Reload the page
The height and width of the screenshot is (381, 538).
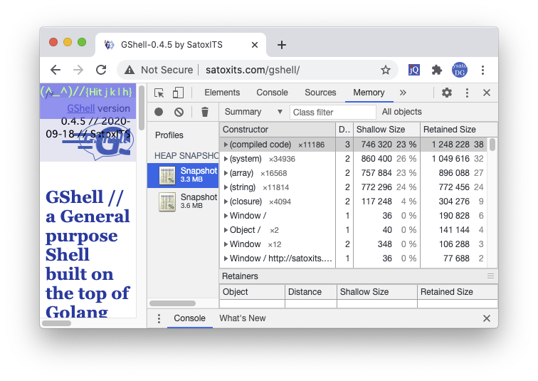tap(101, 70)
